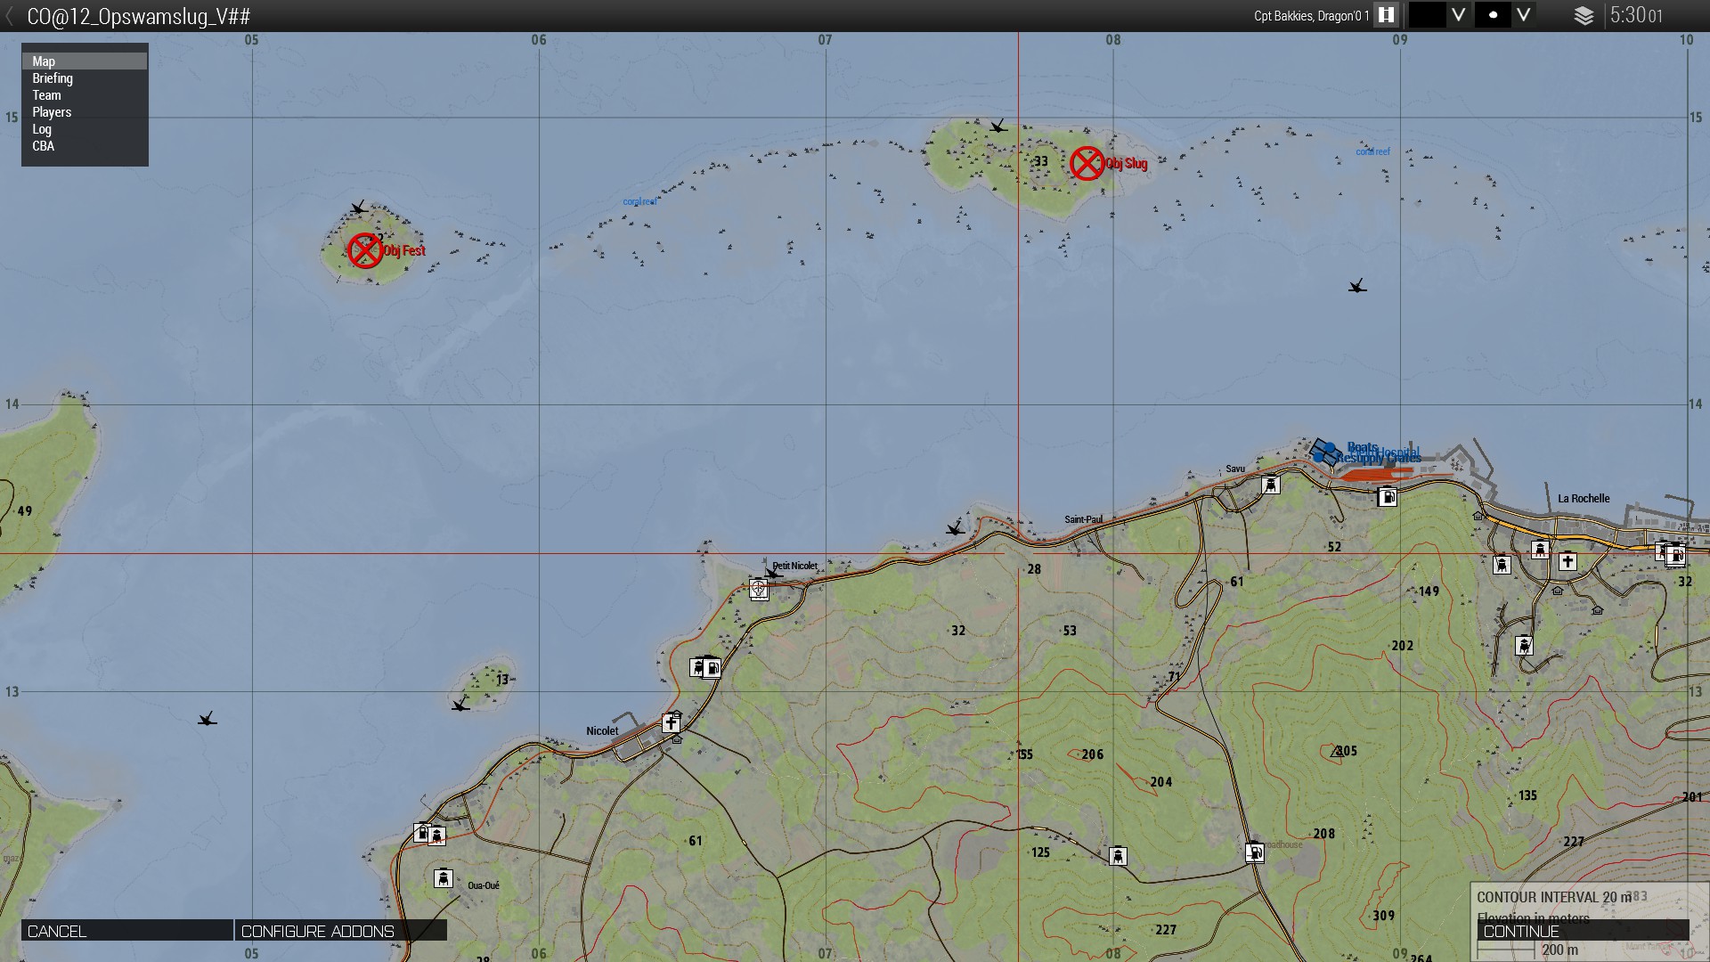Select the black marker color swatch
Image resolution: width=1710 pixels, height=962 pixels.
click(1427, 15)
